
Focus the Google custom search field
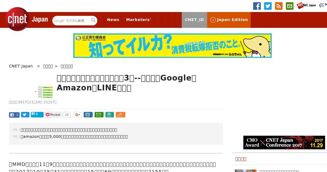[71, 20]
